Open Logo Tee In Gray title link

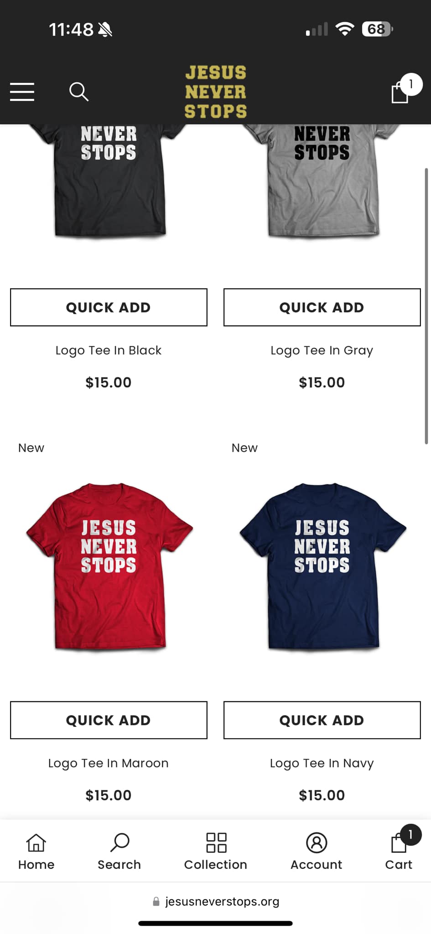(x=322, y=350)
